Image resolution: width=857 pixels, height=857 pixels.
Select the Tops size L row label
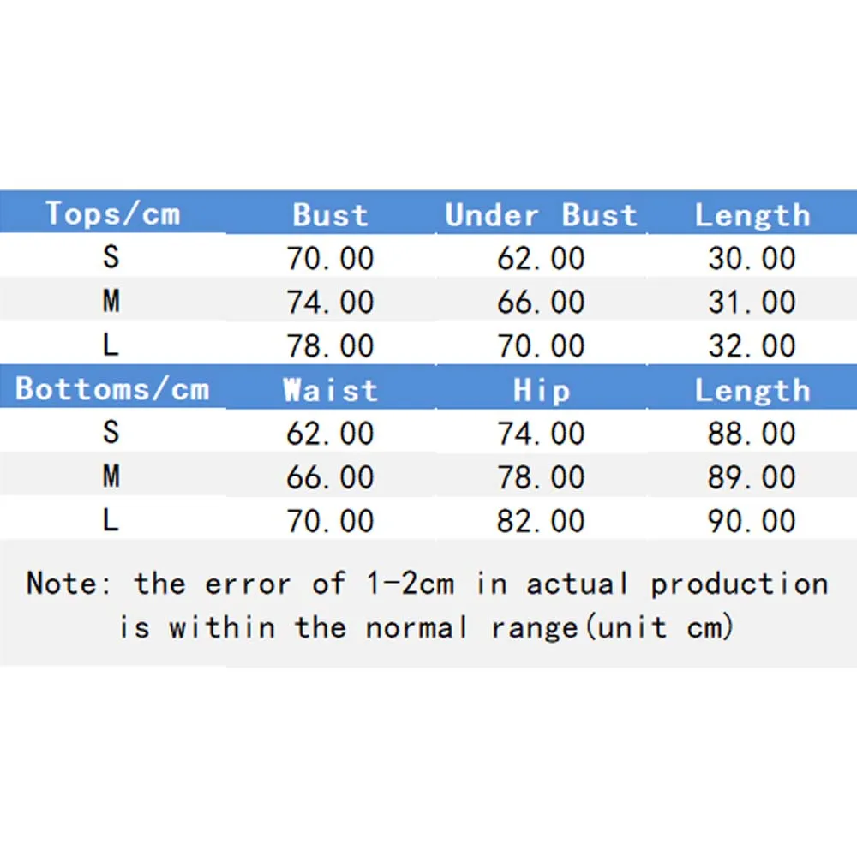click(111, 345)
